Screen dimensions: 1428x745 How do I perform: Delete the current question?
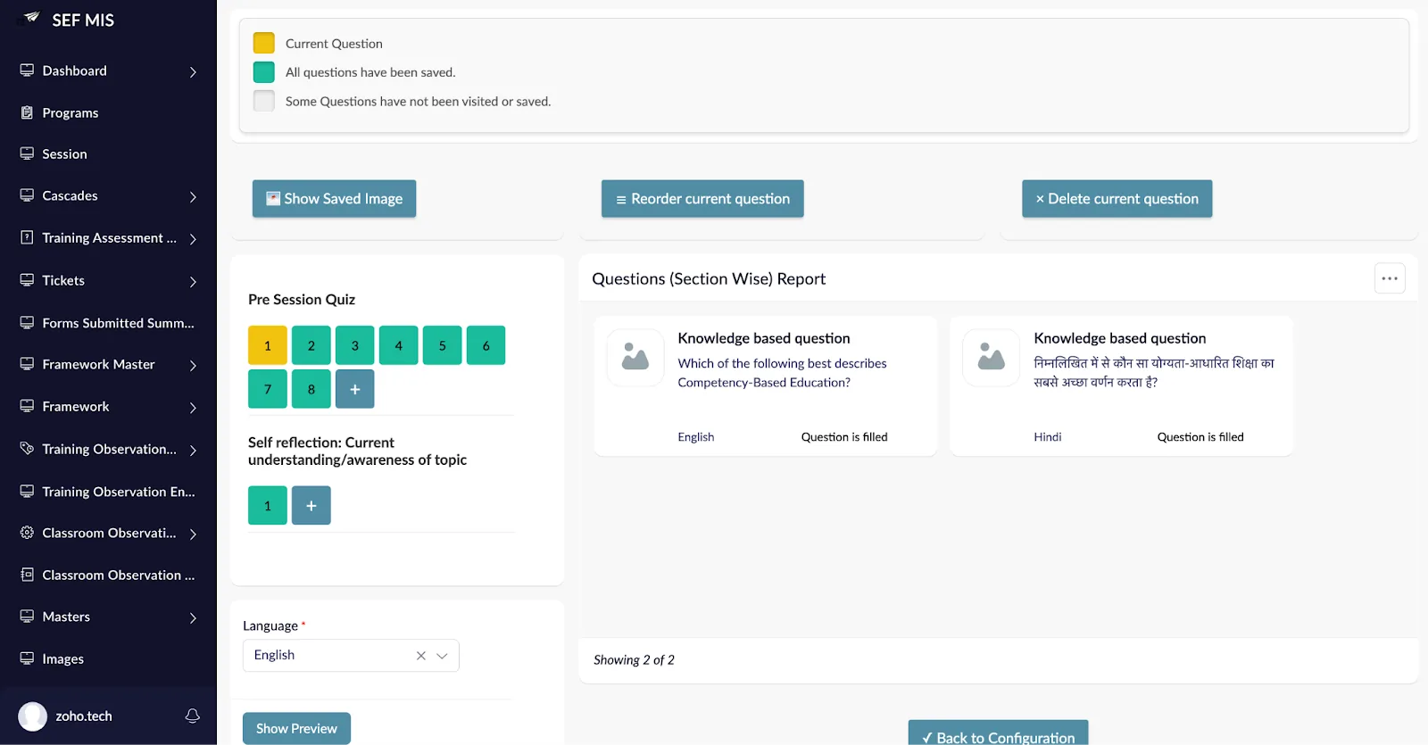pos(1117,199)
